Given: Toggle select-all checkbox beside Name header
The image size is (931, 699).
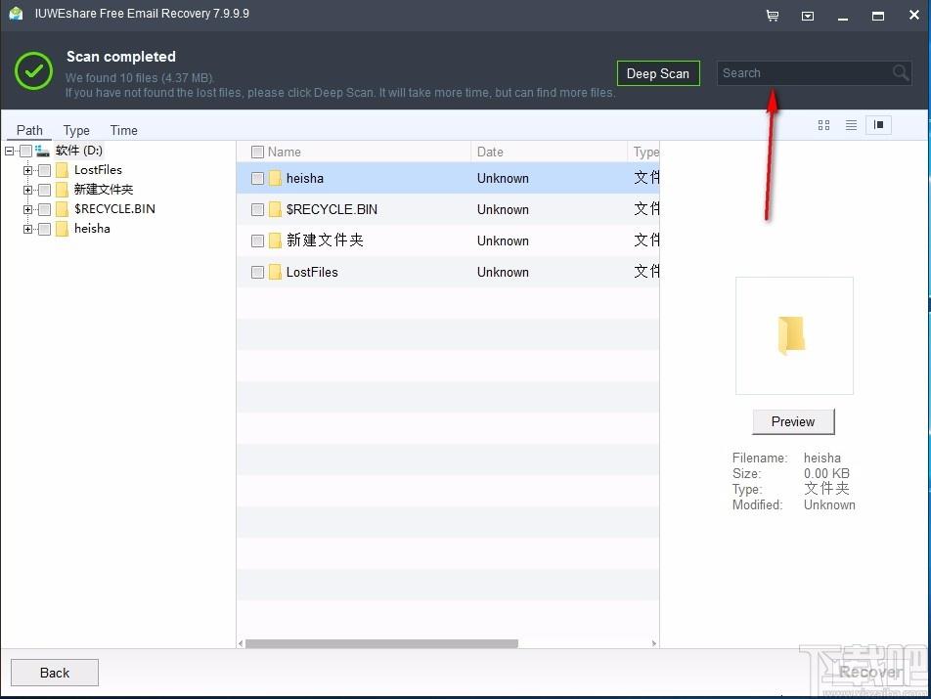Looking at the screenshot, I should tap(257, 152).
